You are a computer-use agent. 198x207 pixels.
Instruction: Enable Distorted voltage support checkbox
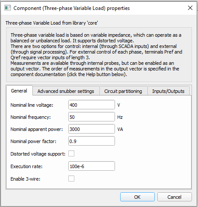point(71,153)
